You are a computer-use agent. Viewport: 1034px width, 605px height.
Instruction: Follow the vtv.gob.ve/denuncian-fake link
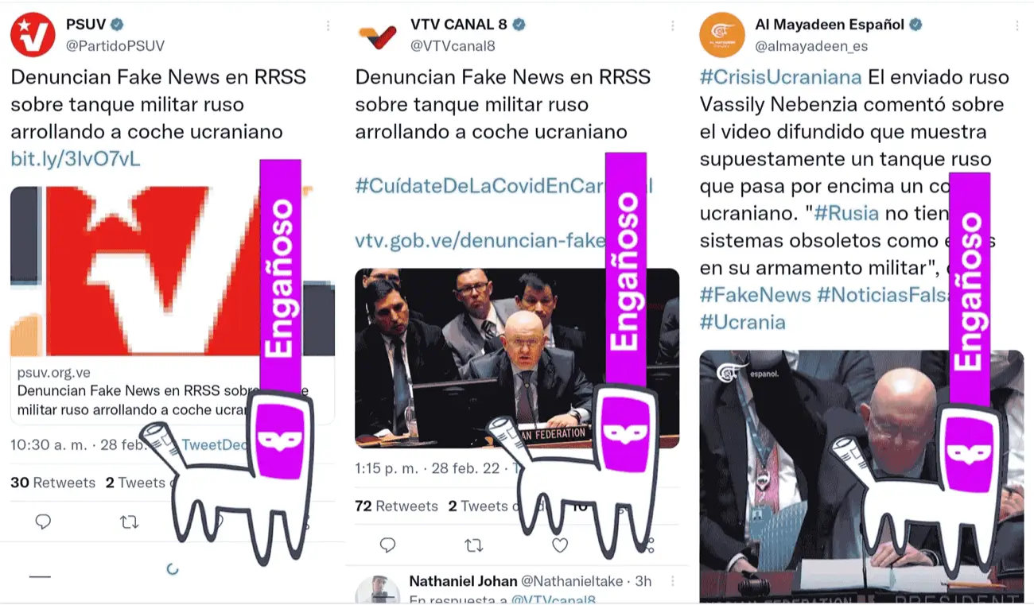[x=480, y=240]
